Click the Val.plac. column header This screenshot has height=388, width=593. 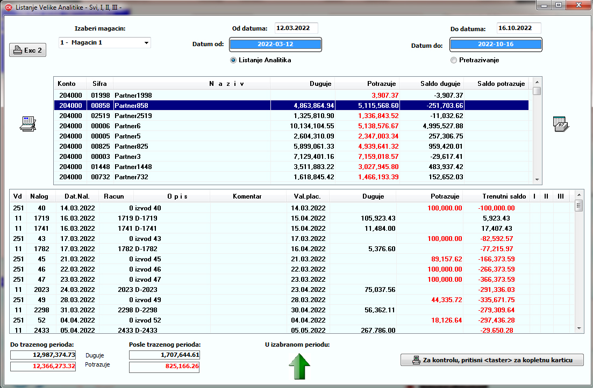[x=308, y=196]
